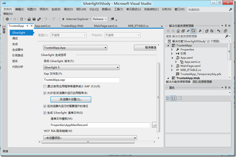
Task: Select the TrustedApp.Web project node
Action: tap(188, 78)
